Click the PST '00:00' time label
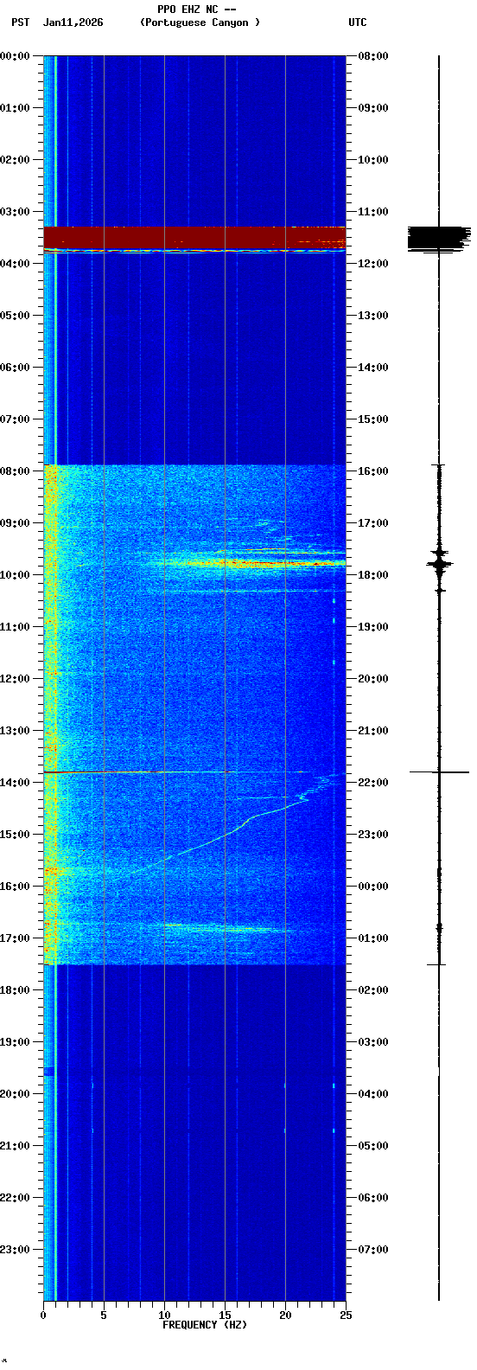The image size is (477, 1370). tap(15, 56)
